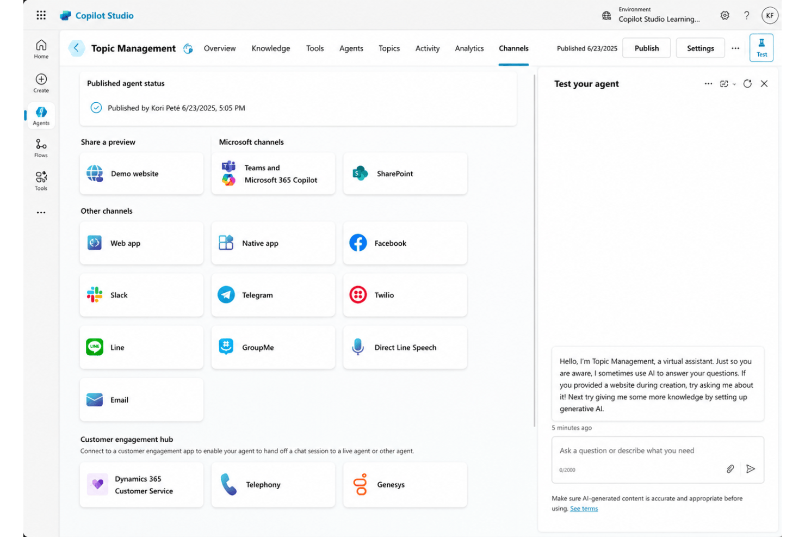
Task: Connect the Genesys engagement hub
Action: point(405,485)
